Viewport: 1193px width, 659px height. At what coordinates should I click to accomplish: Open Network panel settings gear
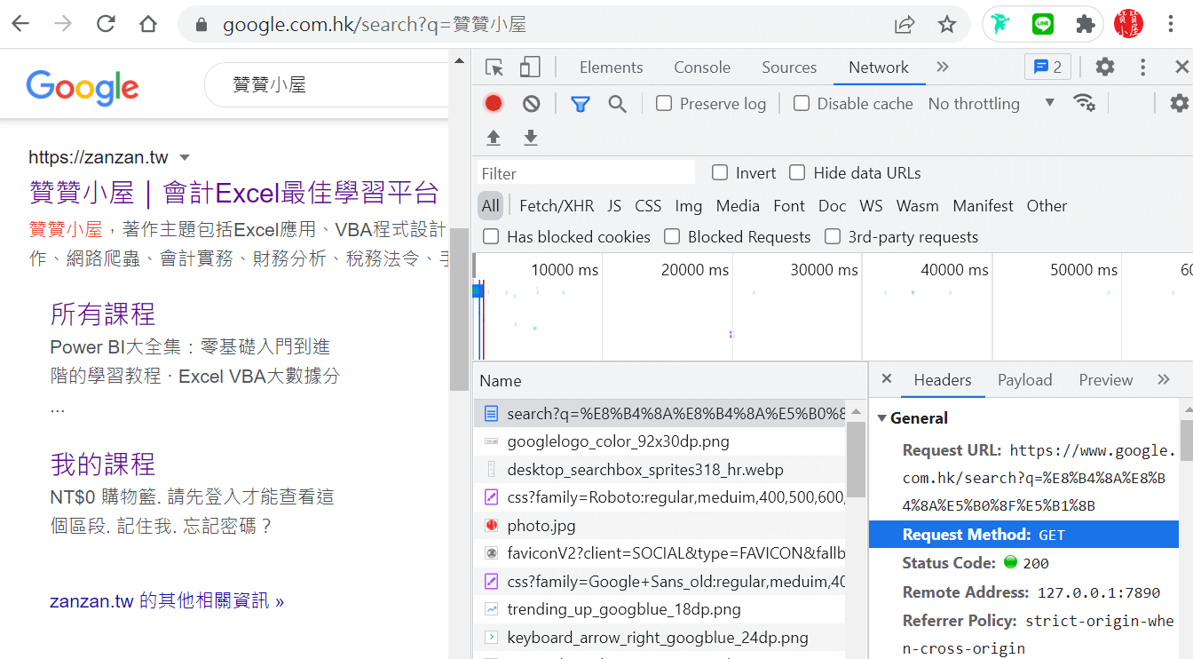(1179, 103)
